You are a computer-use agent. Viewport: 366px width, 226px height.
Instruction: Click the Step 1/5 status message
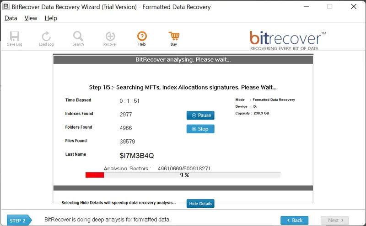click(x=183, y=87)
